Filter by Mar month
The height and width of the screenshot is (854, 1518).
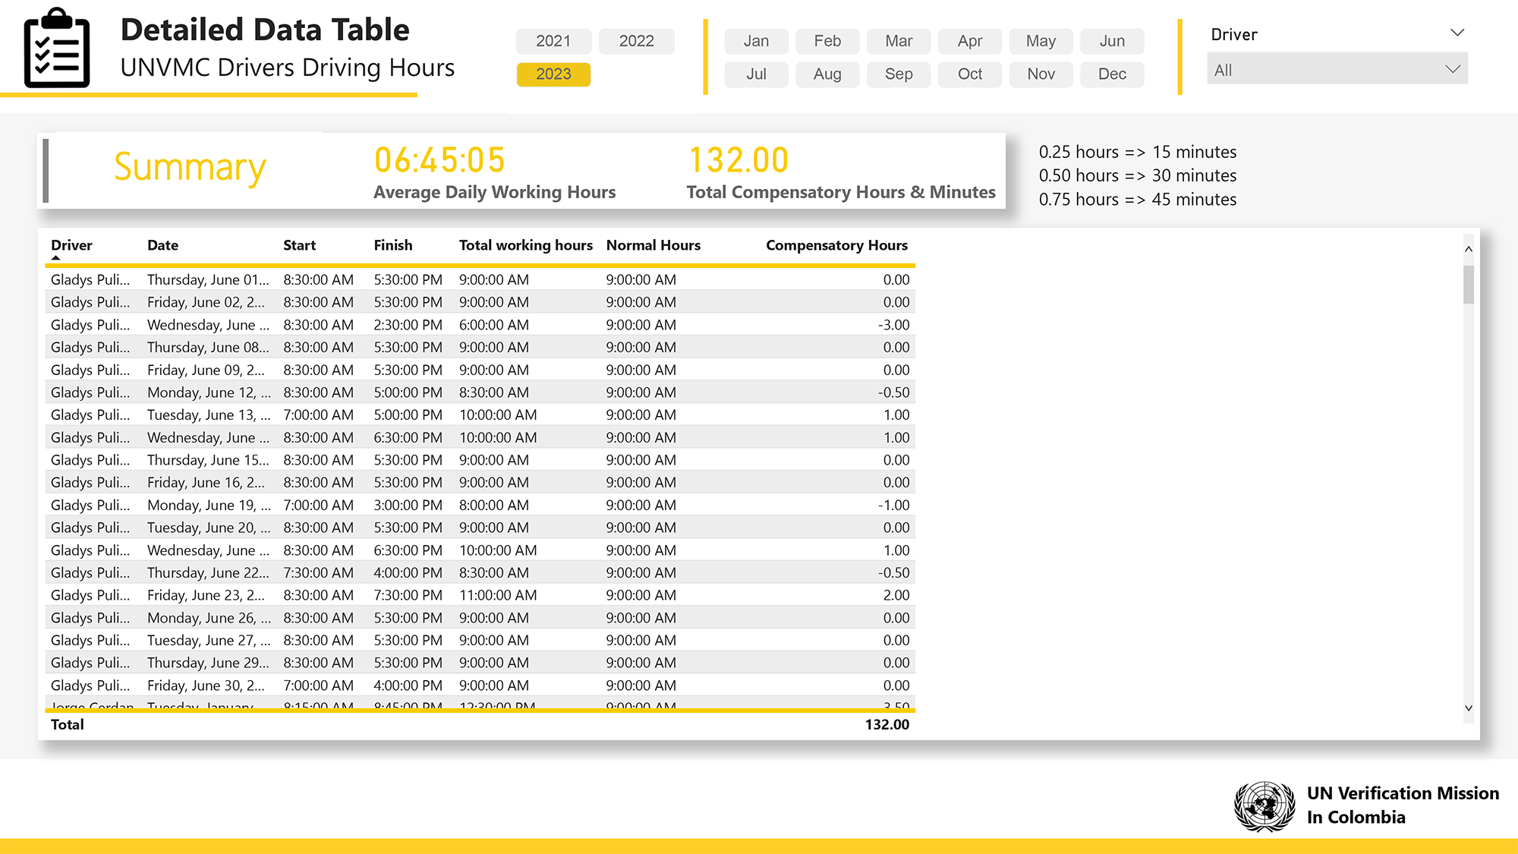[x=899, y=41]
